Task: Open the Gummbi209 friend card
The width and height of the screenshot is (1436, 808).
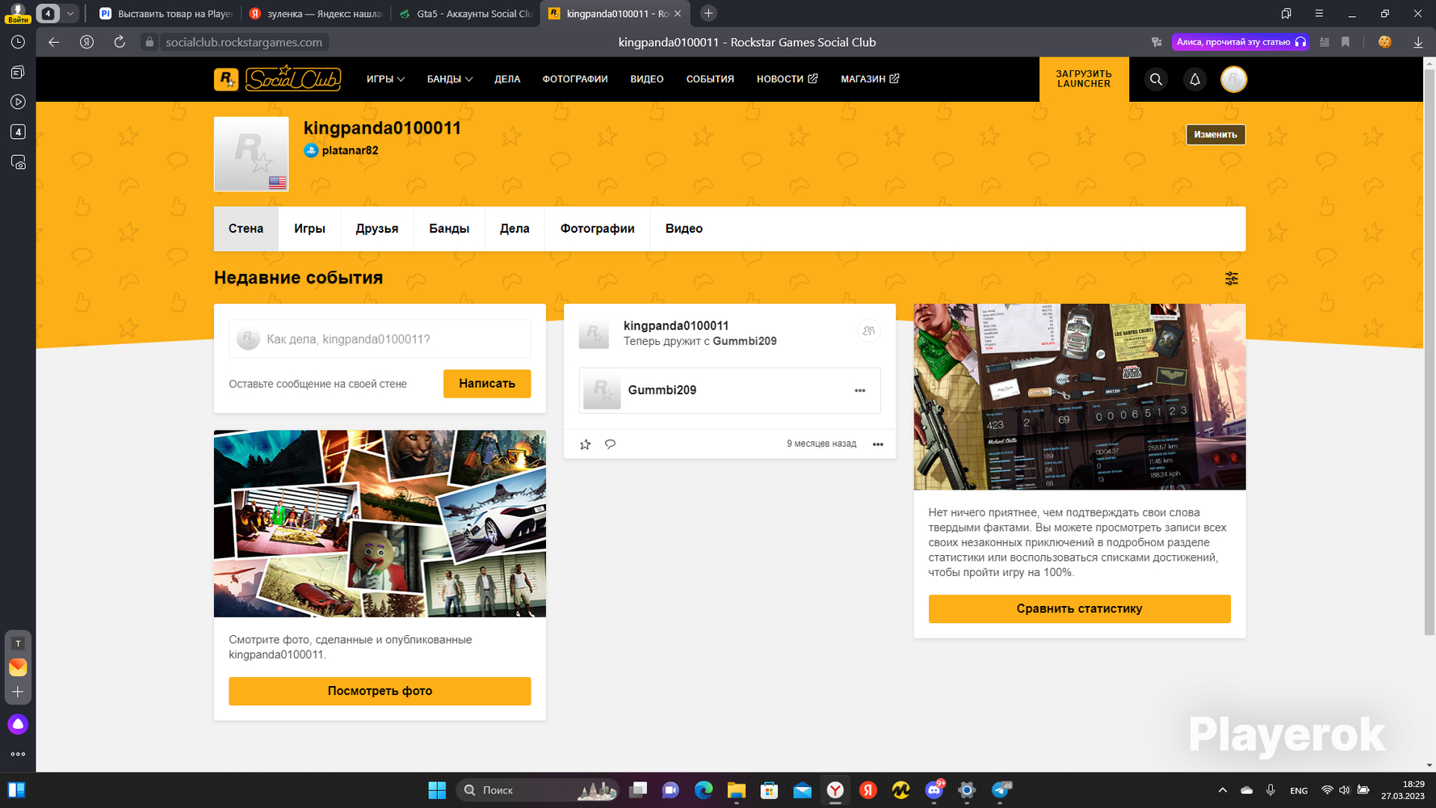Action: click(729, 390)
